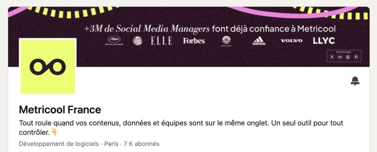Click the round logo between Forbes and adidas
This screenshot has height=152, width=377.
(226, 41)
